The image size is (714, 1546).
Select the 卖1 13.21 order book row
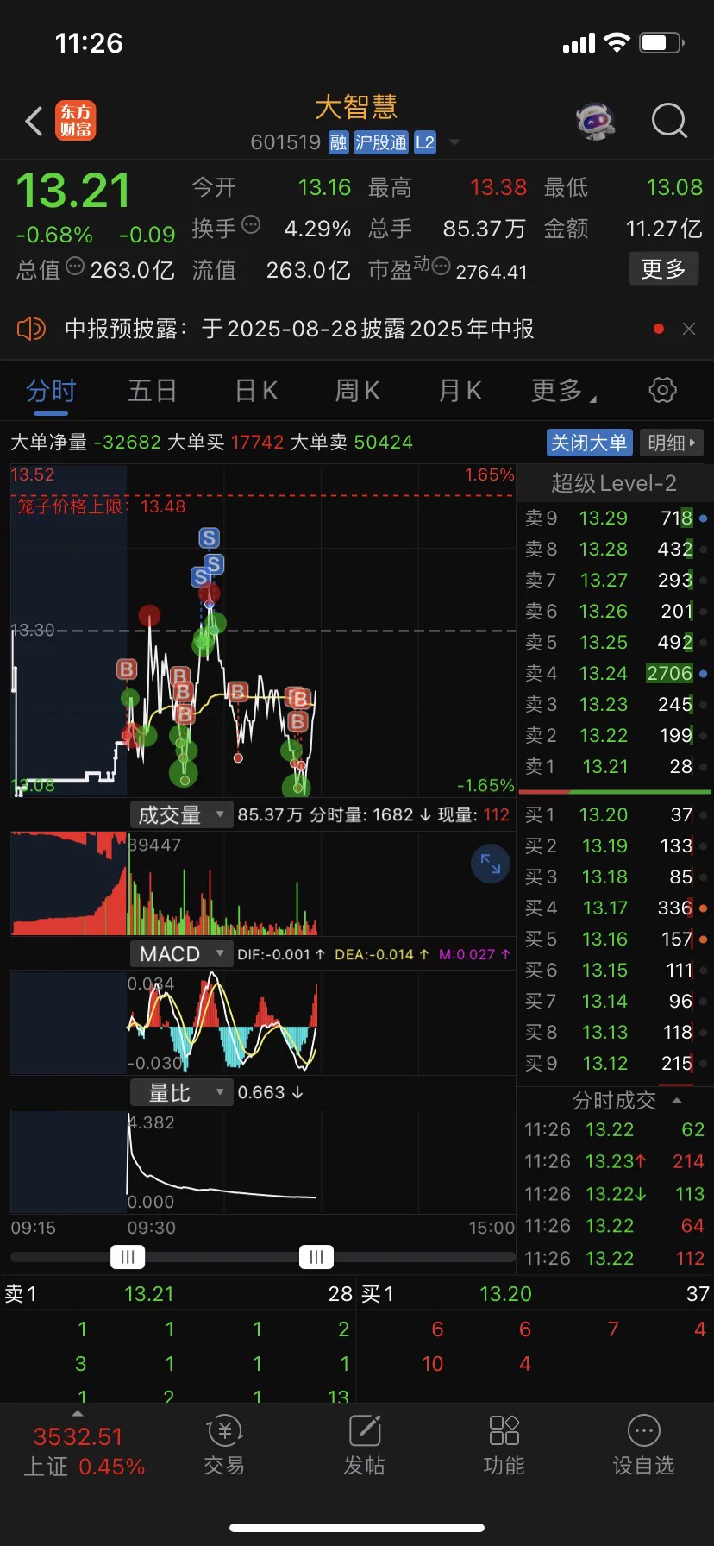tap(616, 766)
